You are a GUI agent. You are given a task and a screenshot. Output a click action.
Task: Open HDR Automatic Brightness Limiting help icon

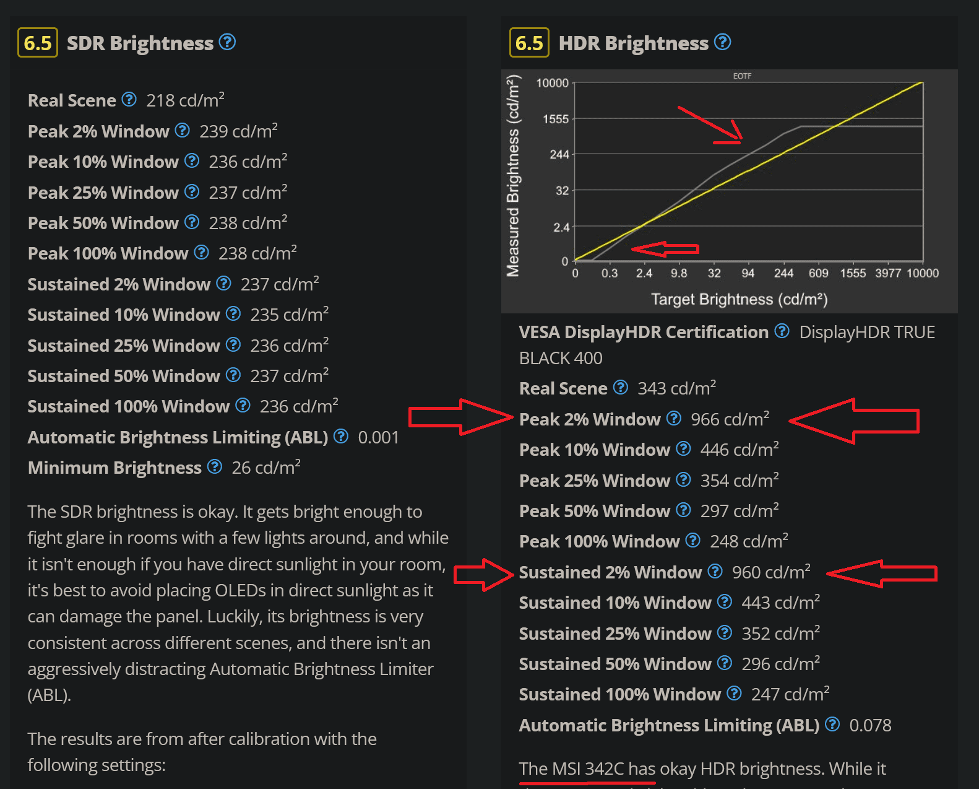(x=832, y=724)
